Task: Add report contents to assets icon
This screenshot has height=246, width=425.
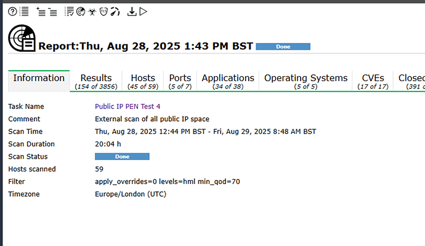Action: [x=41, y=11]
